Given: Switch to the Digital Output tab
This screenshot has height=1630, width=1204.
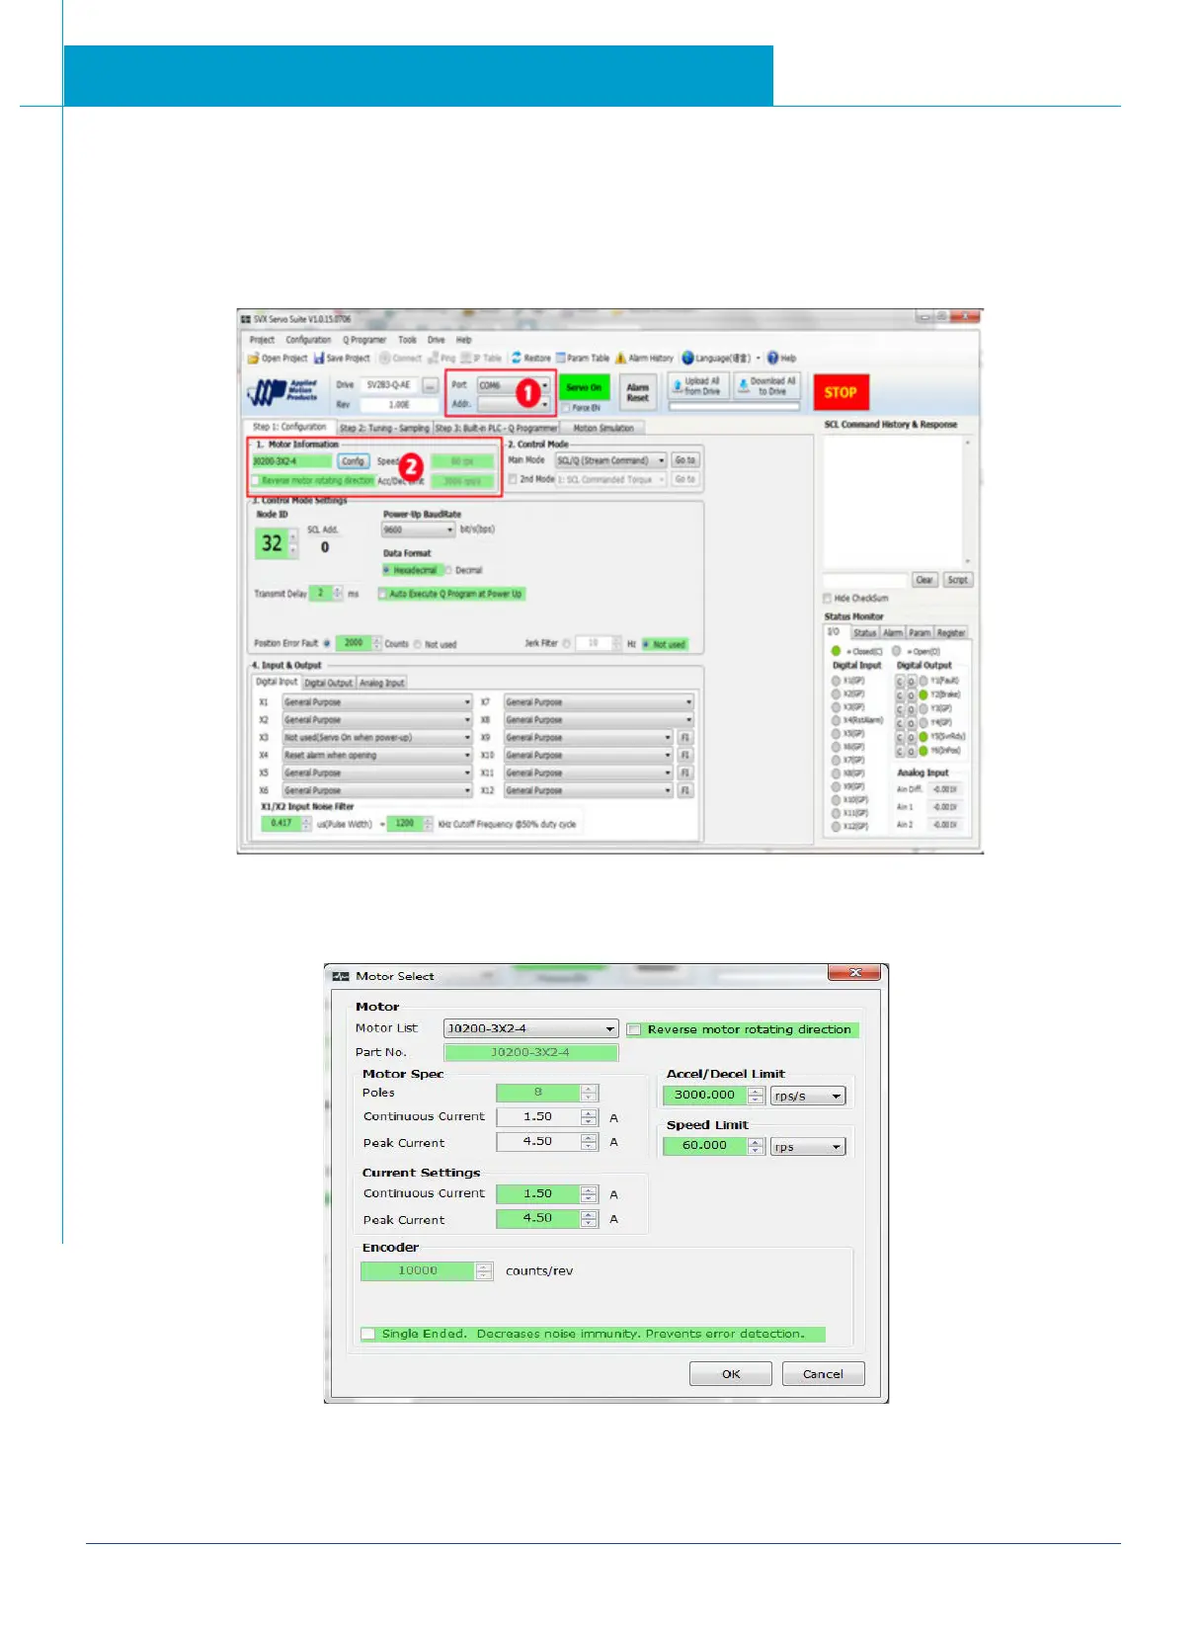Looking at the screenshot, I should point(328,683).
